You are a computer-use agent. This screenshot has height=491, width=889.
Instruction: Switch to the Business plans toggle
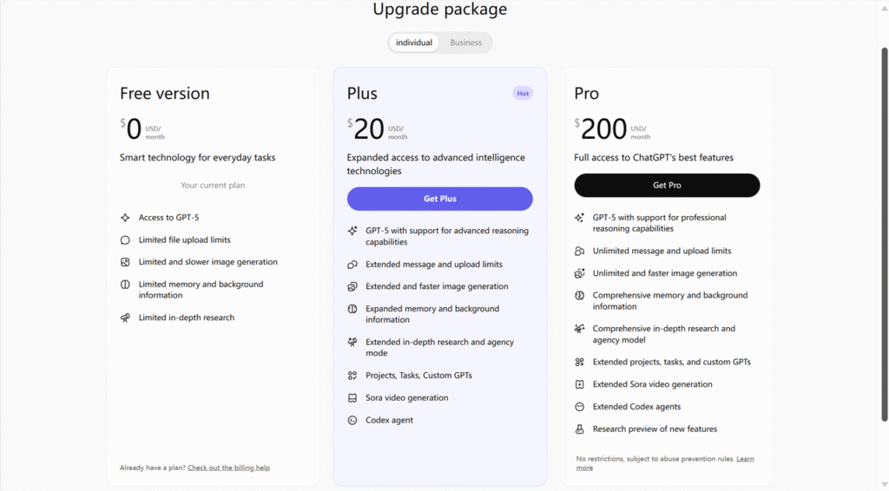point(465,43)
